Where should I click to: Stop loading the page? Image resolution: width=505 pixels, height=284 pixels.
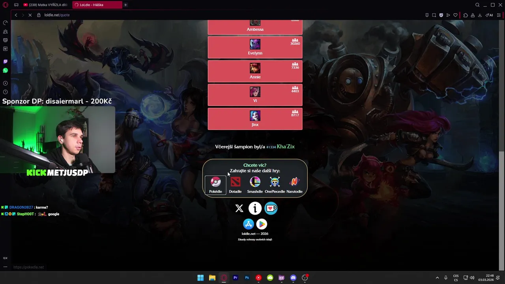tap(30, 15)
